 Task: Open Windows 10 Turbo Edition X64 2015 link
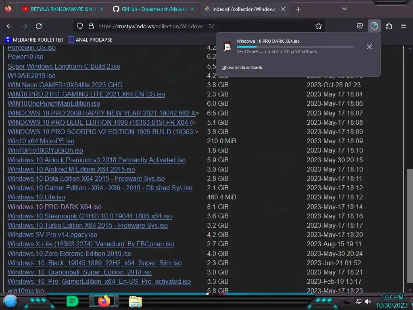point(88,225)
